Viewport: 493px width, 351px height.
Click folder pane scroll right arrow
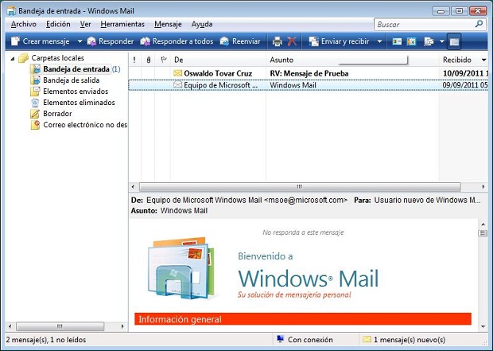coord(122,326)
